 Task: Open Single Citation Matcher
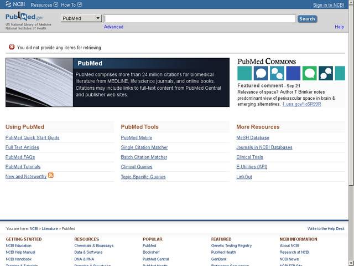[144, 147]
